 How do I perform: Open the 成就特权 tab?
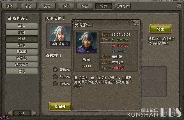(122, 6)
